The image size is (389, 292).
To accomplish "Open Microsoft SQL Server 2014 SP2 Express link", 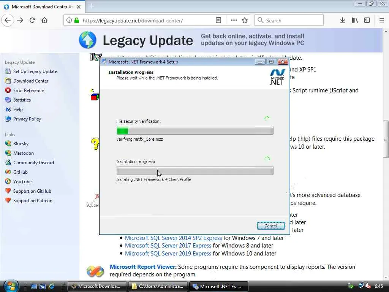I will (173, 238).
